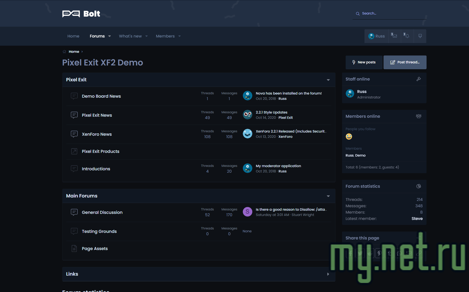Click the followed member emoji avatar

pos(349,136)
